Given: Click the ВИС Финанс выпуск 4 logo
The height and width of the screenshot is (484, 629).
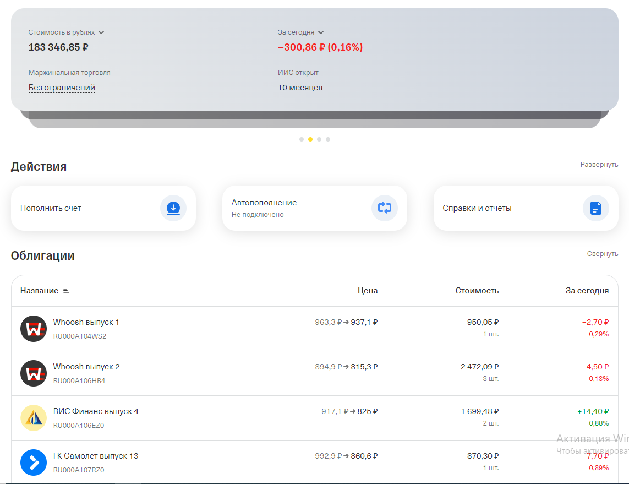Looking at the screenshot, I should [x=34, y=418].
